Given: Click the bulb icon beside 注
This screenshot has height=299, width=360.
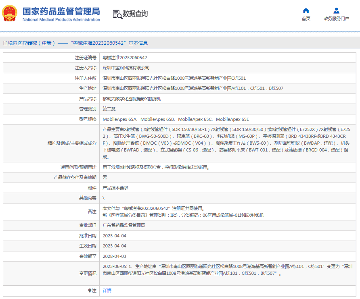Looking at the screenshot, I should click(90, 291).
